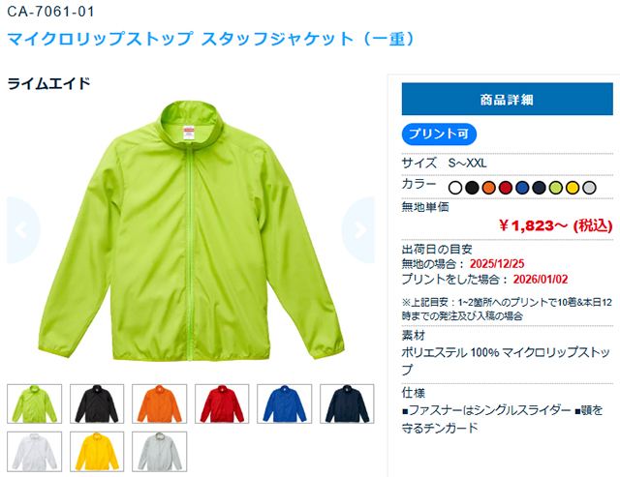The width and height of the screenshot is (620, 477).
Task: View the red jacket thumbnail
Action: pos(222,403)
